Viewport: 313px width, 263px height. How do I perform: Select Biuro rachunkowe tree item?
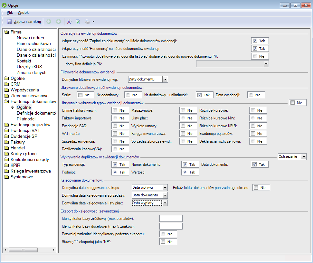pyautogui.click(x=34, y=43)
